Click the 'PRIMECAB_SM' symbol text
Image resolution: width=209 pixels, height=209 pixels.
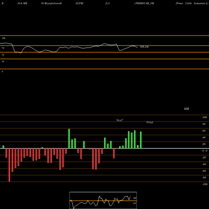coord(145,3)
